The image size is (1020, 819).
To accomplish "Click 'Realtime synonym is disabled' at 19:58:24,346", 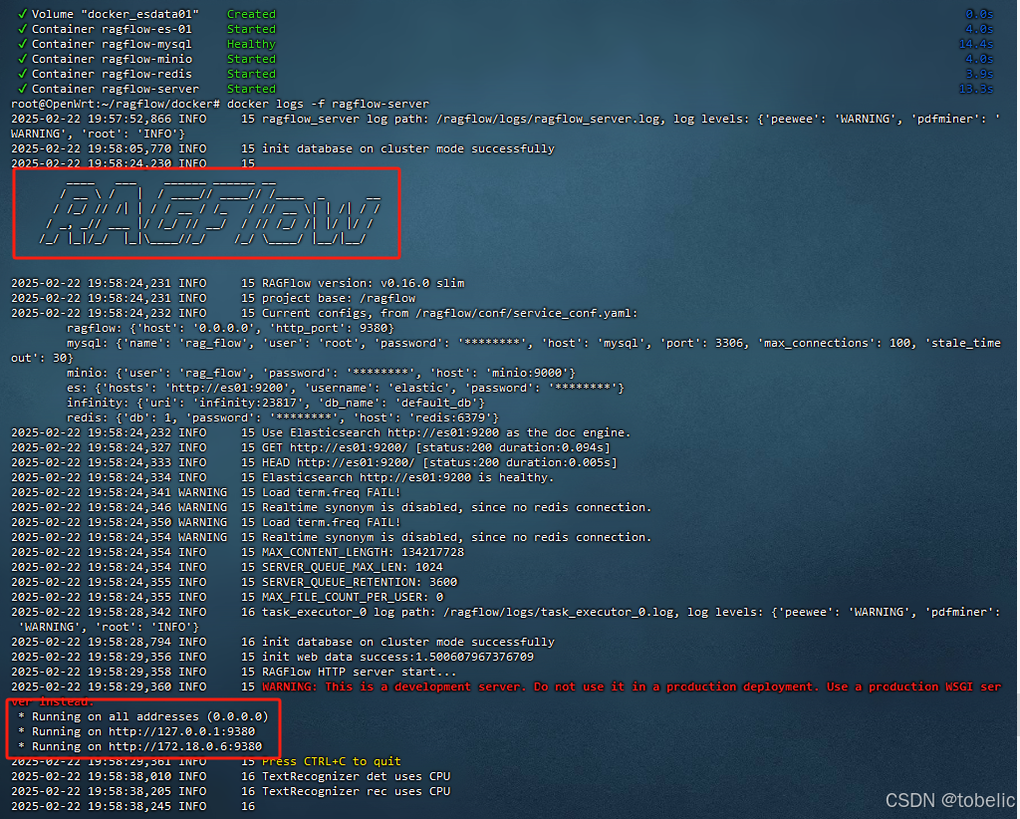I will 456,507.
